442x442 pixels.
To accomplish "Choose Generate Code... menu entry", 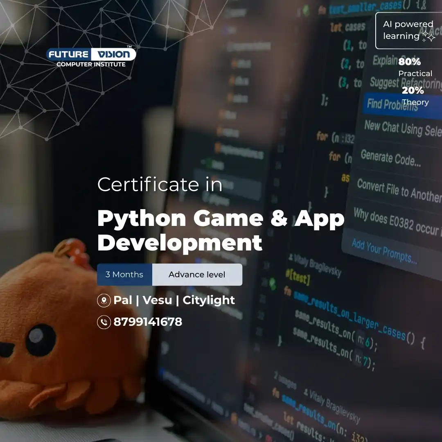I will coord(391,158).
